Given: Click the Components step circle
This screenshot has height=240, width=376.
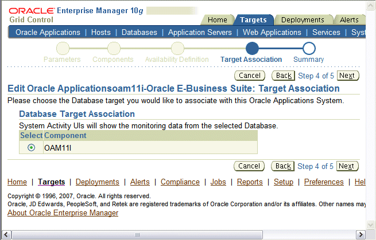Looking at the screenshot, I should [x=114, y=48].
